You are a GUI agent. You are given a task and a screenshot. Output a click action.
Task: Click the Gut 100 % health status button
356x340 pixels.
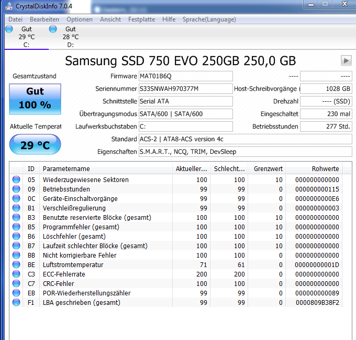35,99
